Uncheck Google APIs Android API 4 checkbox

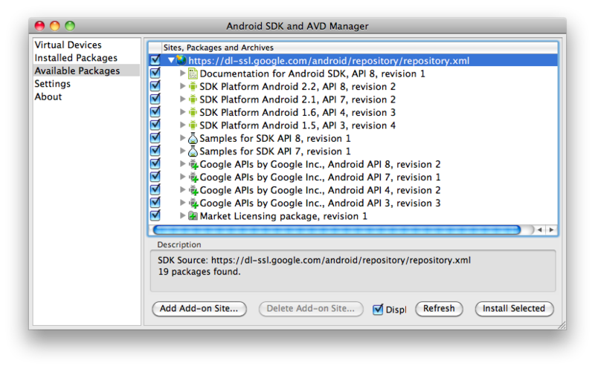coord(155,189)
